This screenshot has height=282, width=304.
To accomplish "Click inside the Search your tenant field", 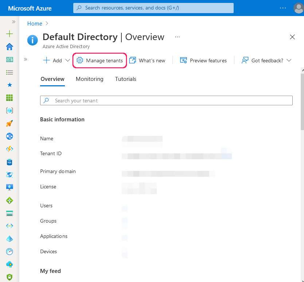I will [x=166, y=100].
